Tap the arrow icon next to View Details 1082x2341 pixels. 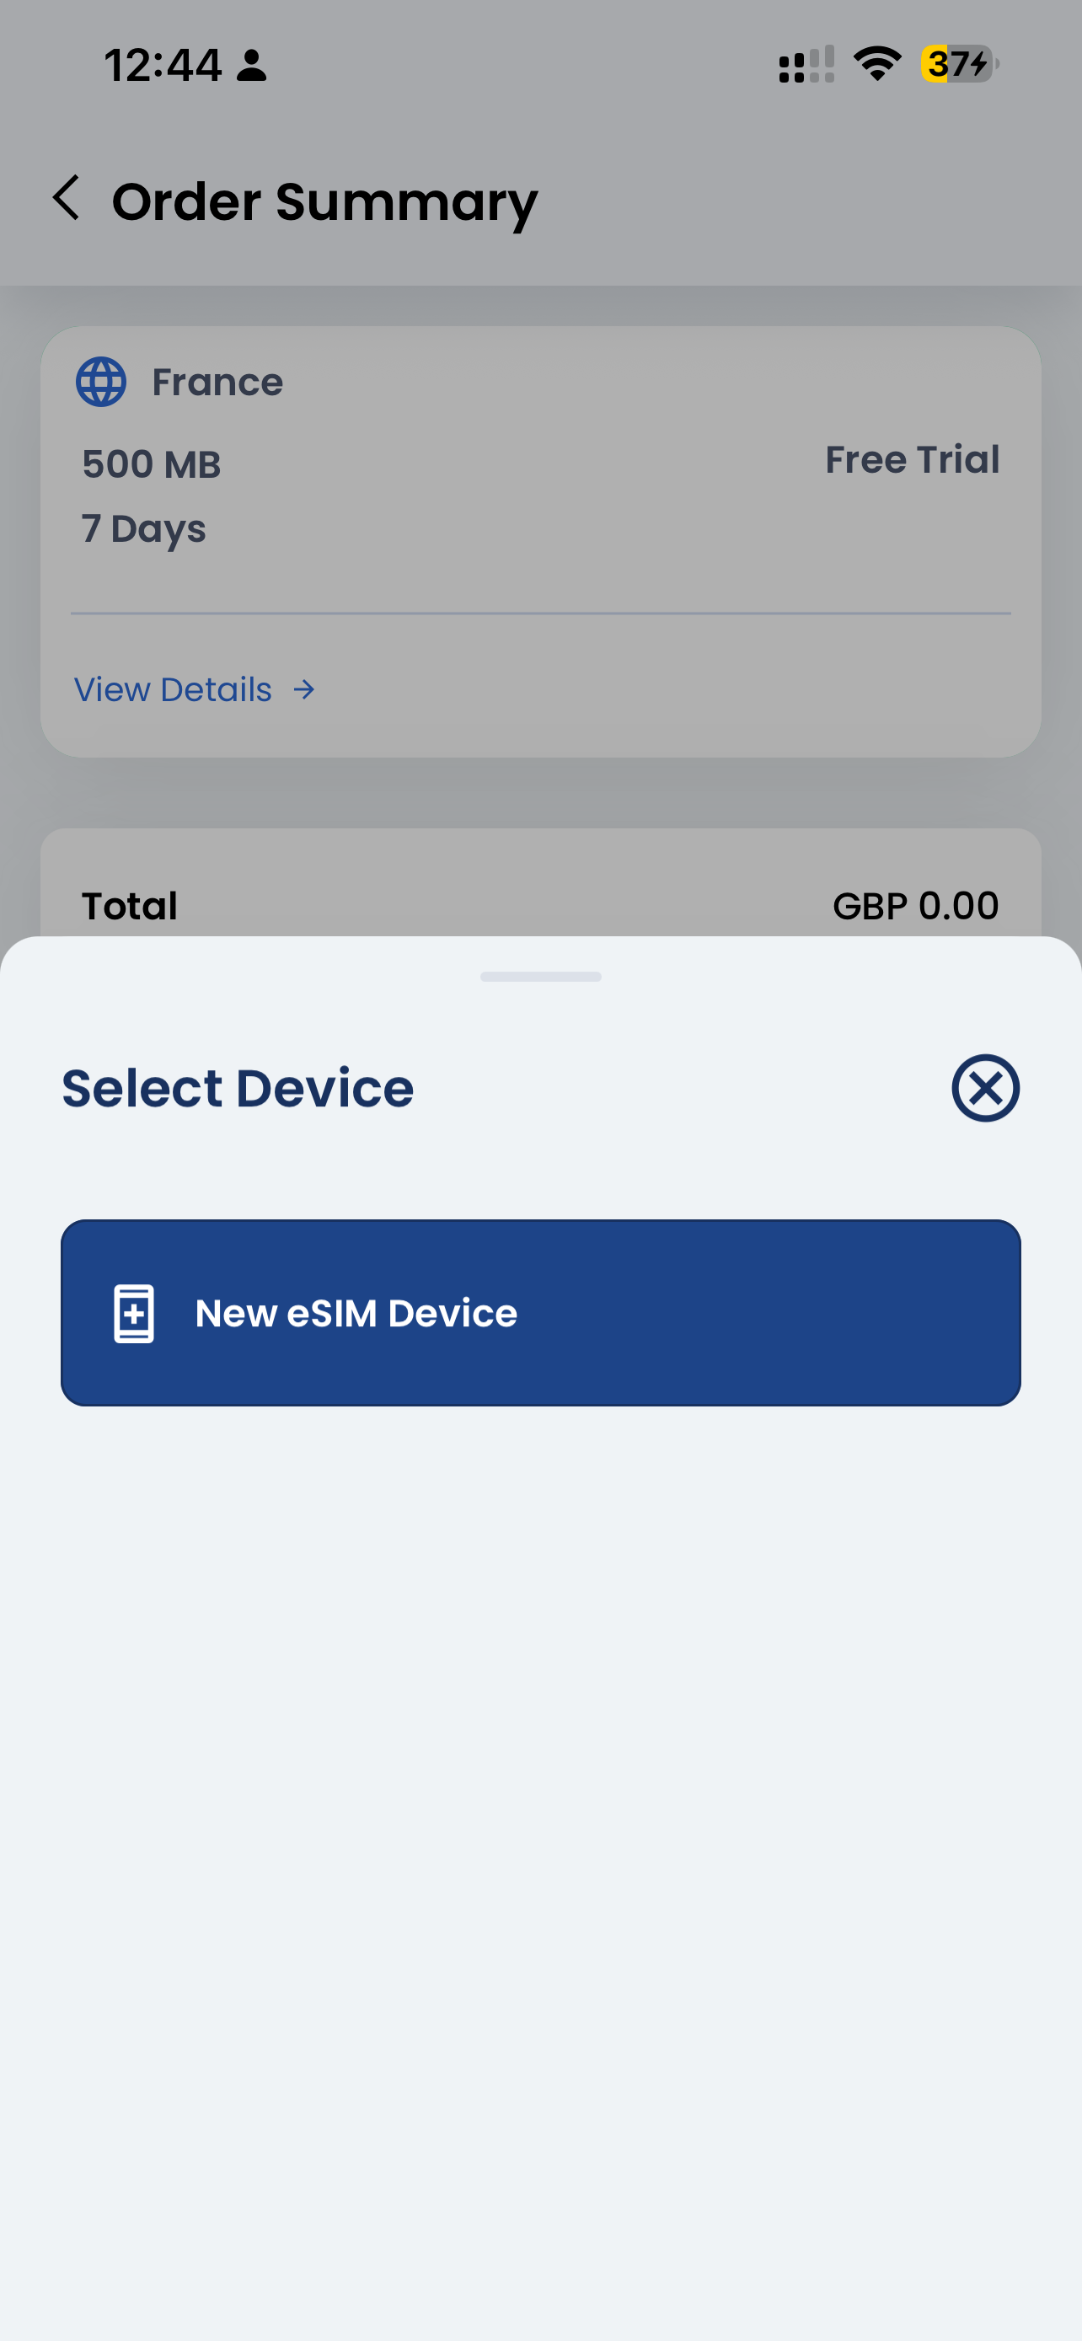pyautogui.click(x=305, y=690)
